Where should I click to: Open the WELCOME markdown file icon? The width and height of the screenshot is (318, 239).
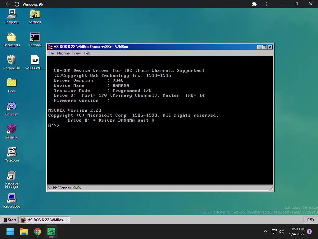(35, 63)
